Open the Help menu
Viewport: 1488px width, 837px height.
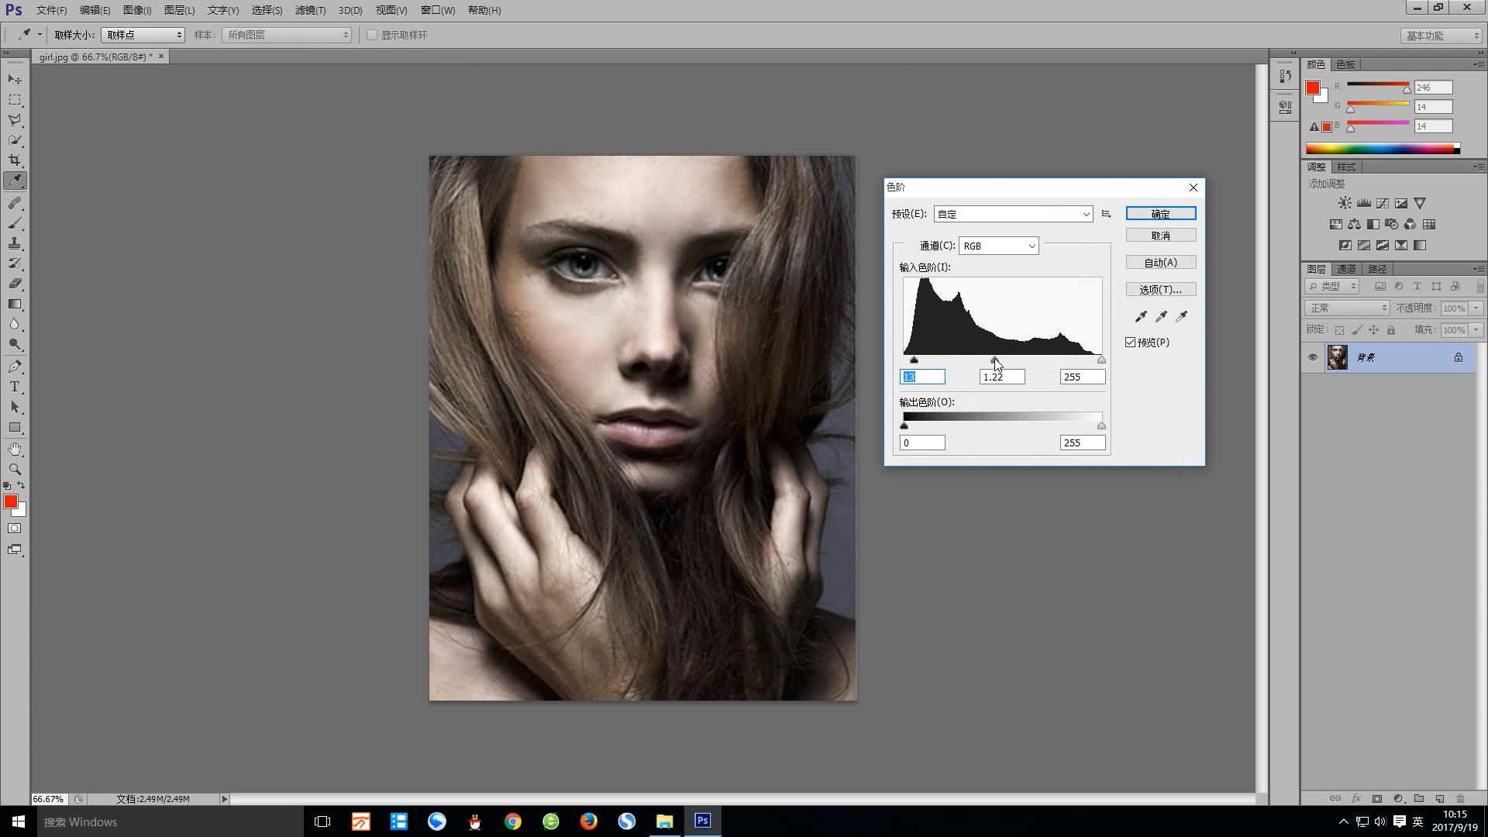pyautogui.click(x=484, y=10)
